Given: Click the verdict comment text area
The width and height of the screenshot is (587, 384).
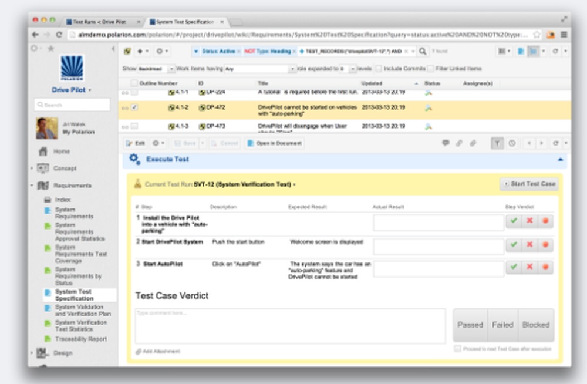Looking at the screenshot, I should coord(290,326).
